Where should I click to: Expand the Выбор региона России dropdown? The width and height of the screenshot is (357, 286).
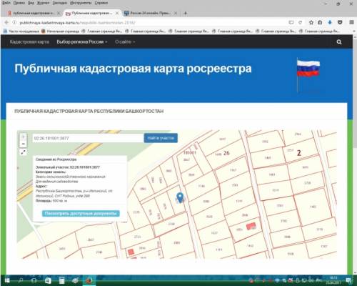[x=82, y=41]
